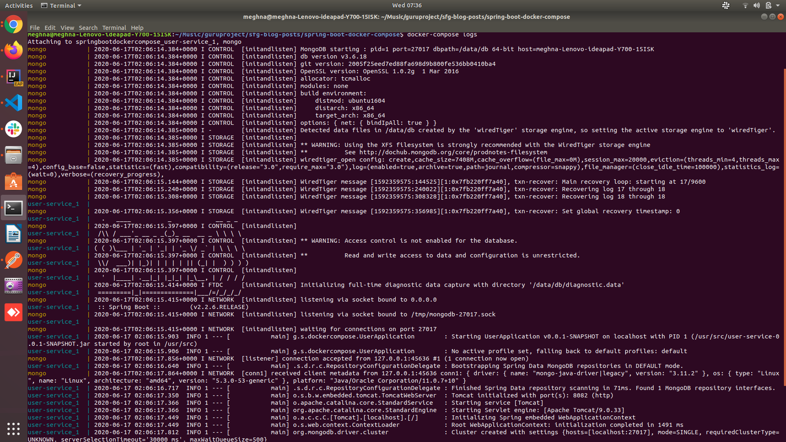Open the purple screen recorder dock icon
Screen dimensions: 786x442
coord(14,286)
